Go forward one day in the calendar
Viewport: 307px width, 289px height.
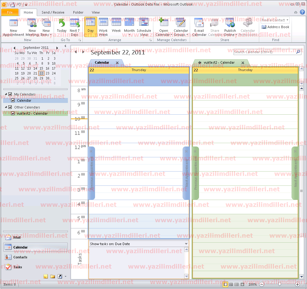point(83,52)
